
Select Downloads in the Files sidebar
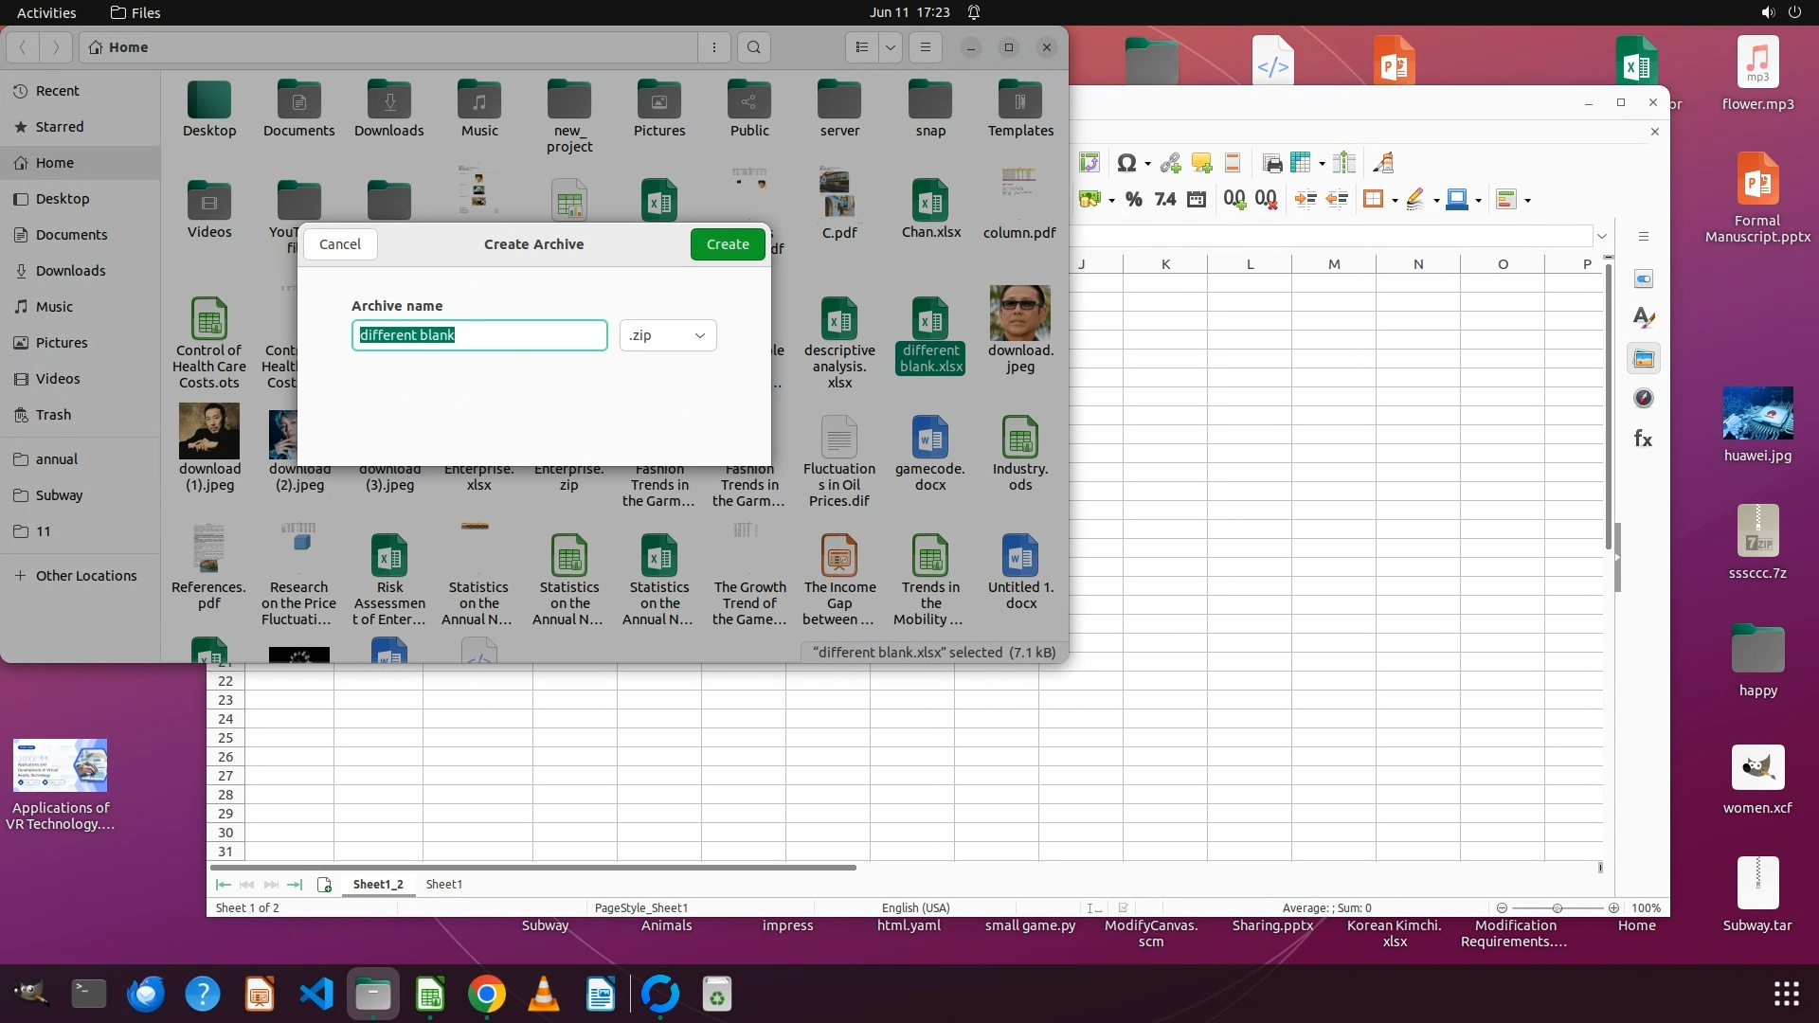pos(70,271)
